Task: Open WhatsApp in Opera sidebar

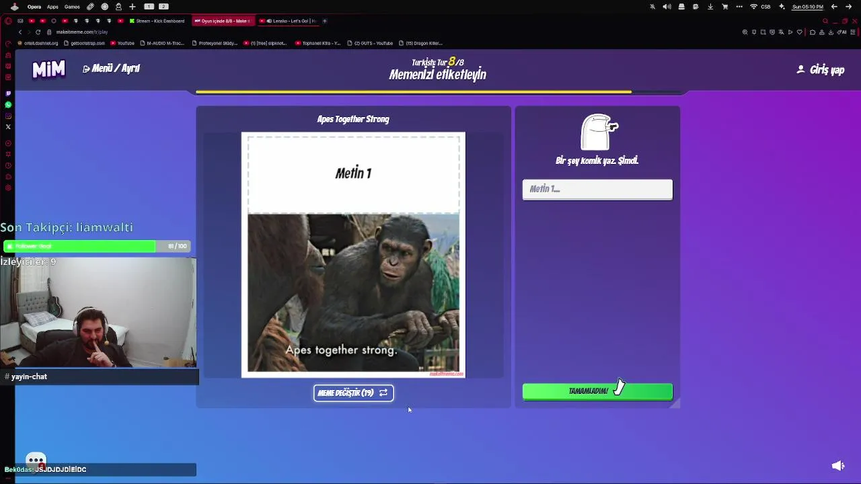Action: [8, 105]
